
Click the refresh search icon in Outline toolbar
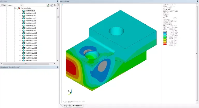(x=48, y=5)
